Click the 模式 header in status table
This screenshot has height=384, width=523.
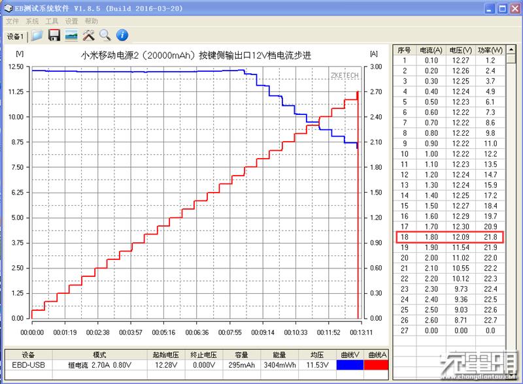point(100,355)
